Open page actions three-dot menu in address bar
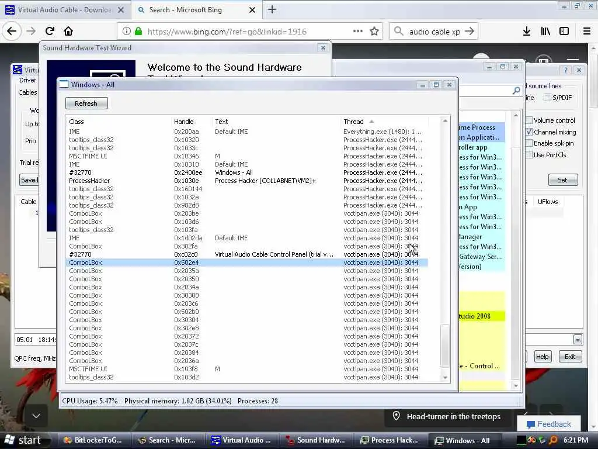598x449 pixels. pos(358,32)
